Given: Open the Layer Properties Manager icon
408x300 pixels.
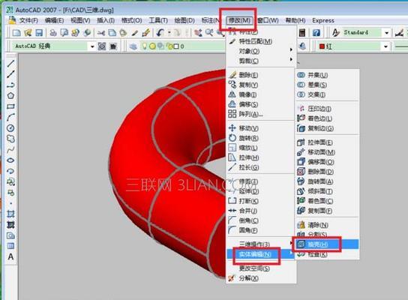Looking at the screenshot, I should tap(133, 46).
